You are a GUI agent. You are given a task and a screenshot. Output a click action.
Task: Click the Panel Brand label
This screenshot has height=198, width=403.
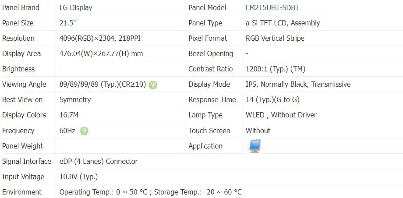point(21,7)
